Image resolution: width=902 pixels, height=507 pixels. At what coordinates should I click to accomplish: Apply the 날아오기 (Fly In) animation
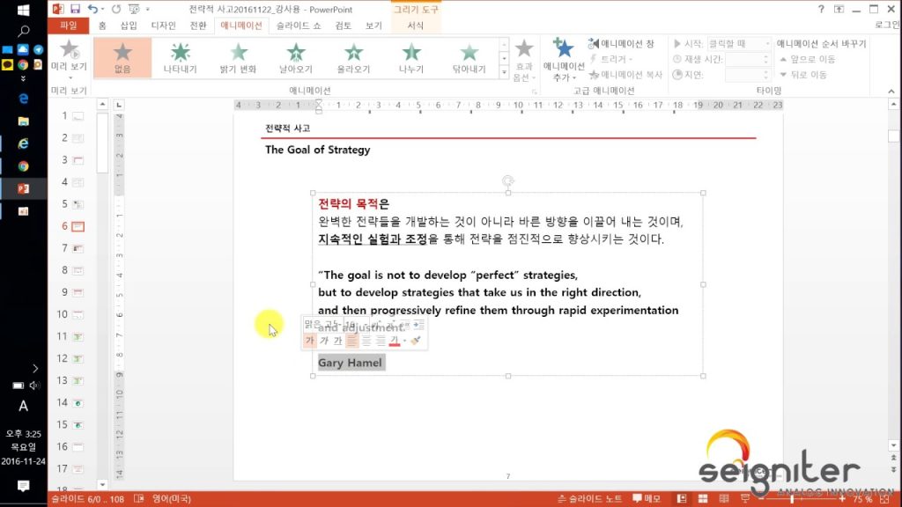[296, 56]
